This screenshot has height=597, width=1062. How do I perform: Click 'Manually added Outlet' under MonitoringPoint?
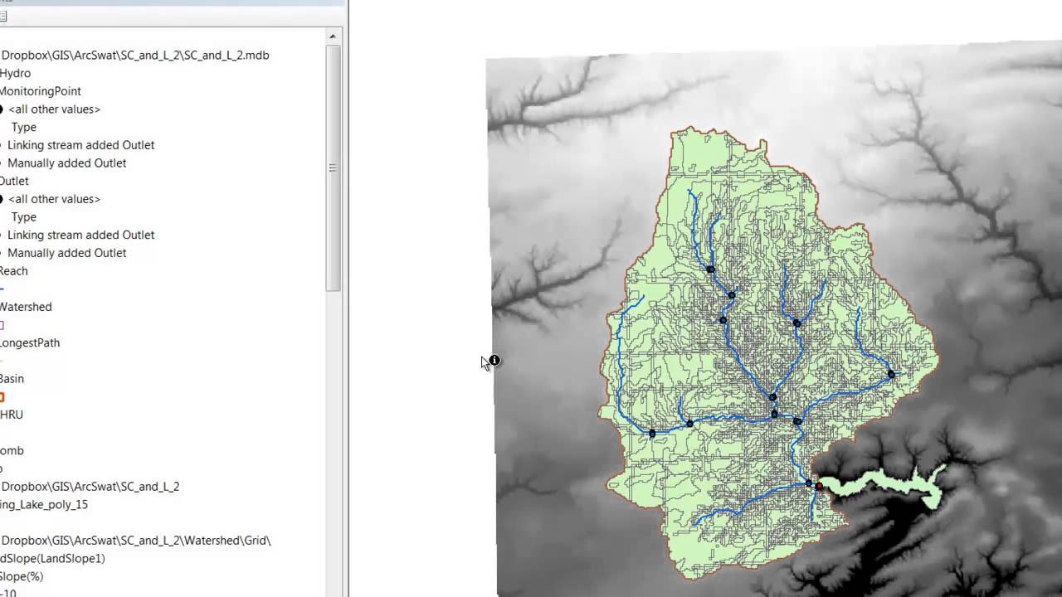tap(66, 163)
